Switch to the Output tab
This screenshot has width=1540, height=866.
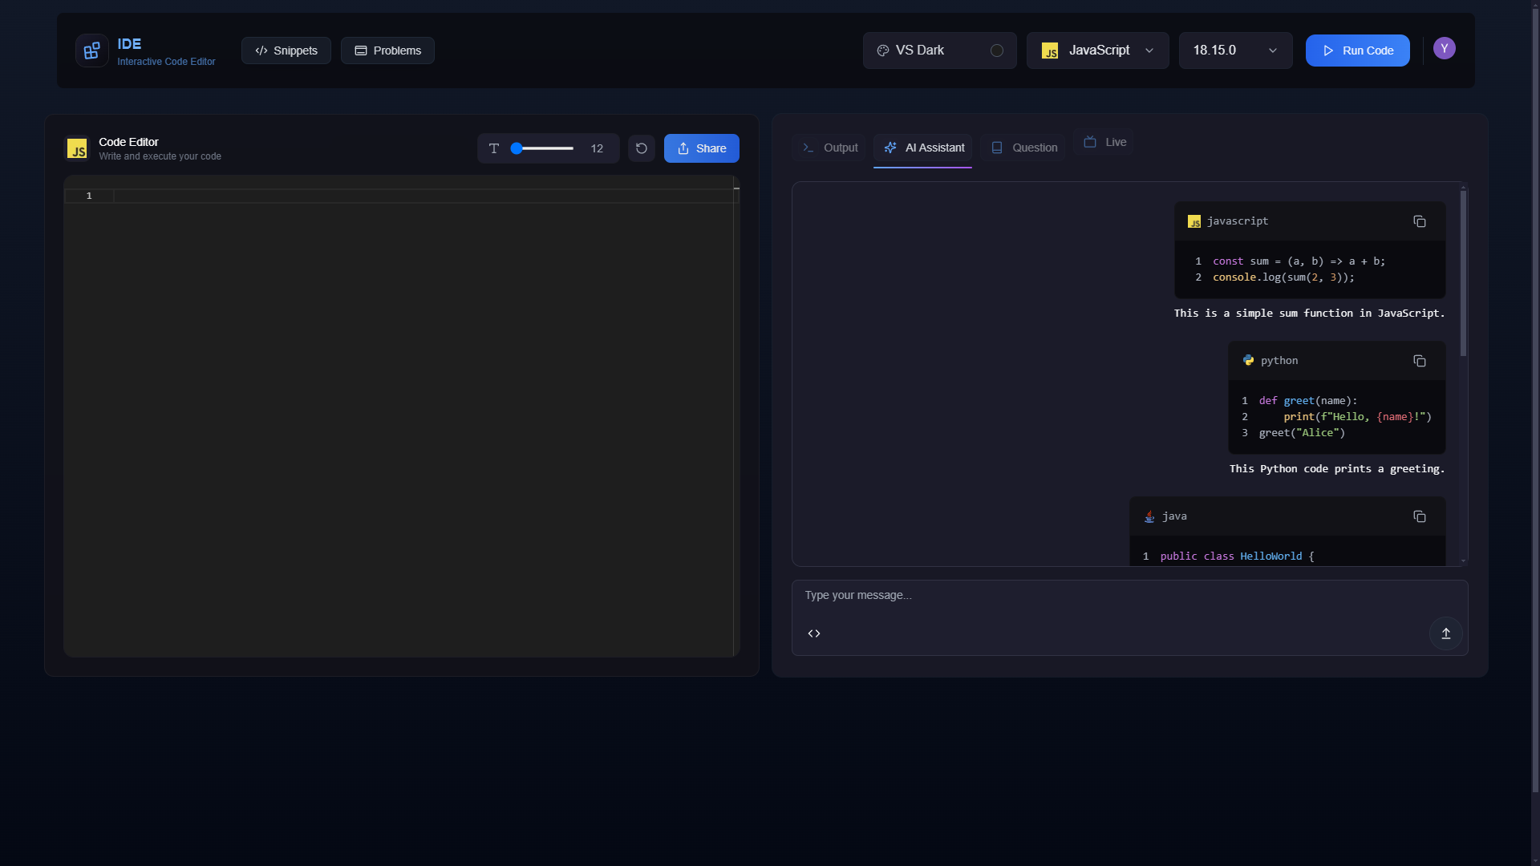pos(830,148)
